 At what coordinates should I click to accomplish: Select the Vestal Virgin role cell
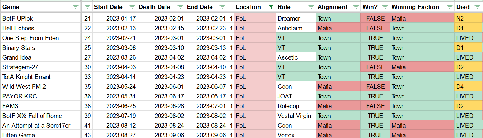click(296, 116)
